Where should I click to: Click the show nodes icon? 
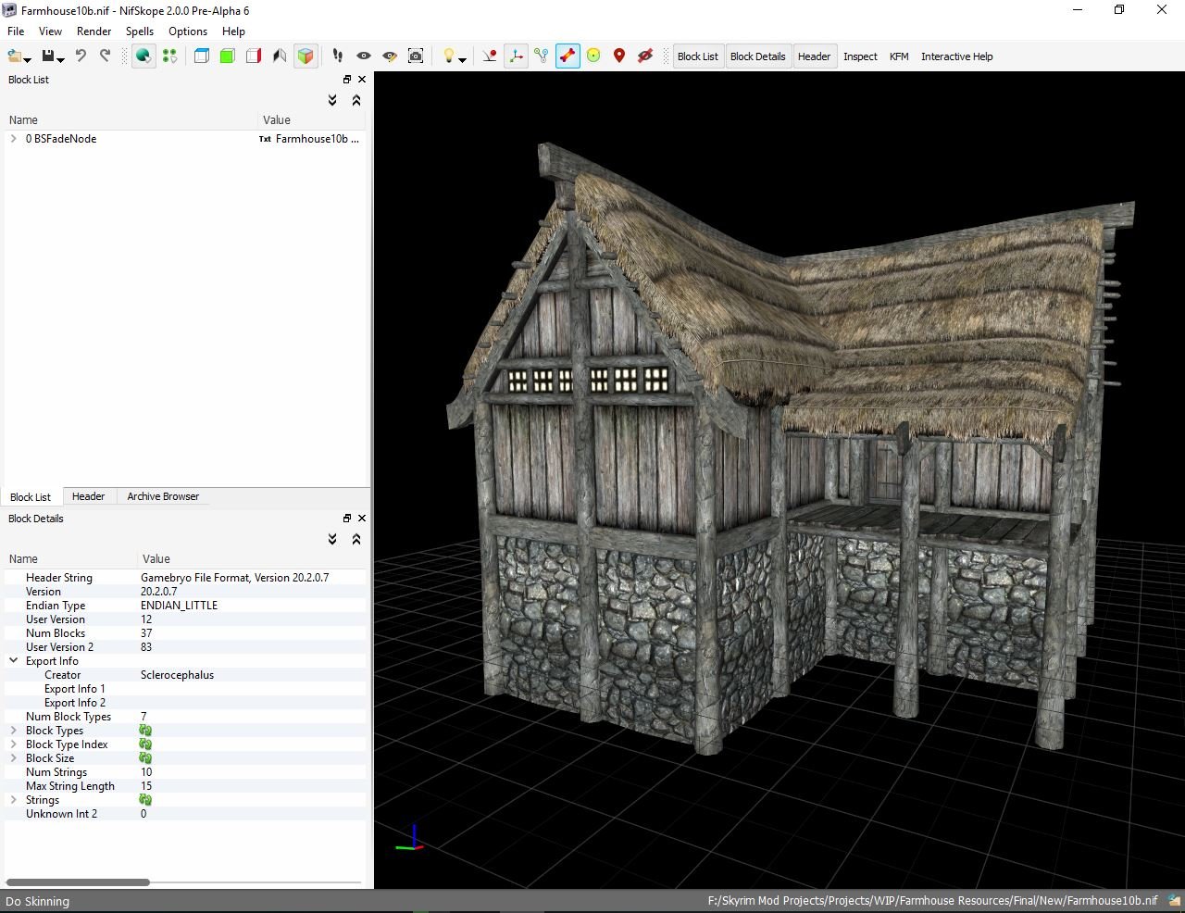click(x=542, y=56)
